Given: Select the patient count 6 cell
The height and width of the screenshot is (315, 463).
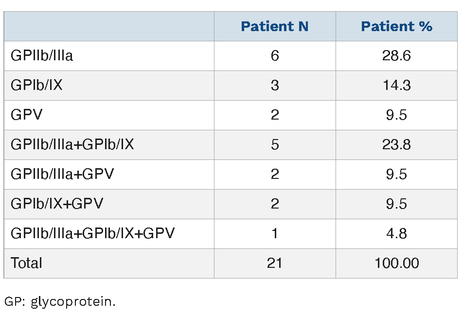Looking at the screenshot, I should [x=275, y=56].
